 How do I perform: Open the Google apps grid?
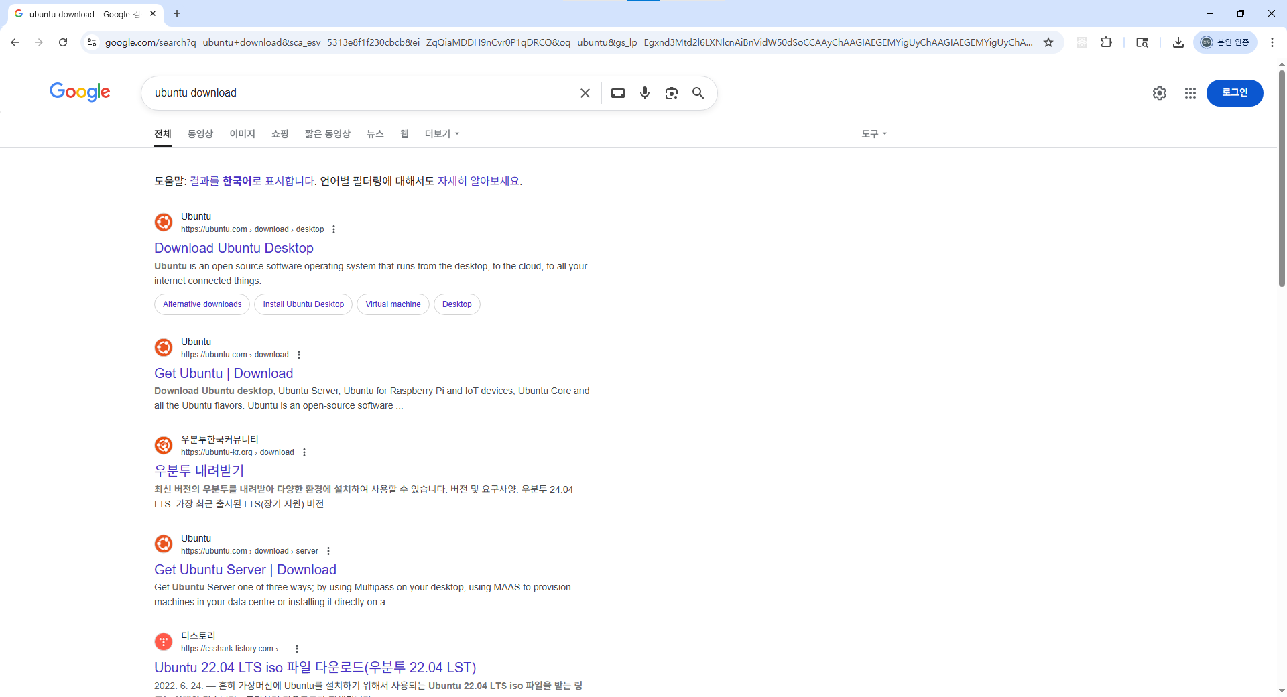click(1190, 93)
